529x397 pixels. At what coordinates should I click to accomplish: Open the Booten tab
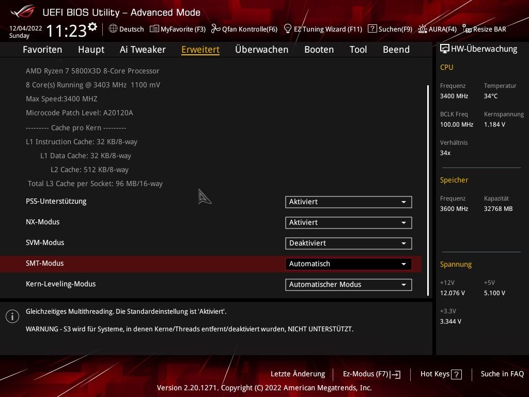[x=319, y=49]
